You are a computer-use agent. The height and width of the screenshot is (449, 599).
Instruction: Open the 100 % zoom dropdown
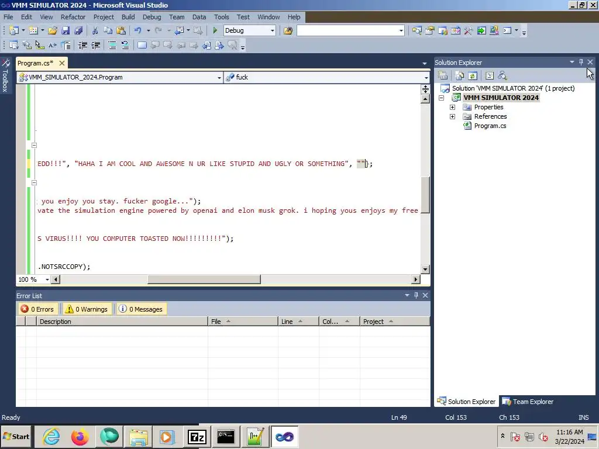pyautogui.click(x=47, y=279)
